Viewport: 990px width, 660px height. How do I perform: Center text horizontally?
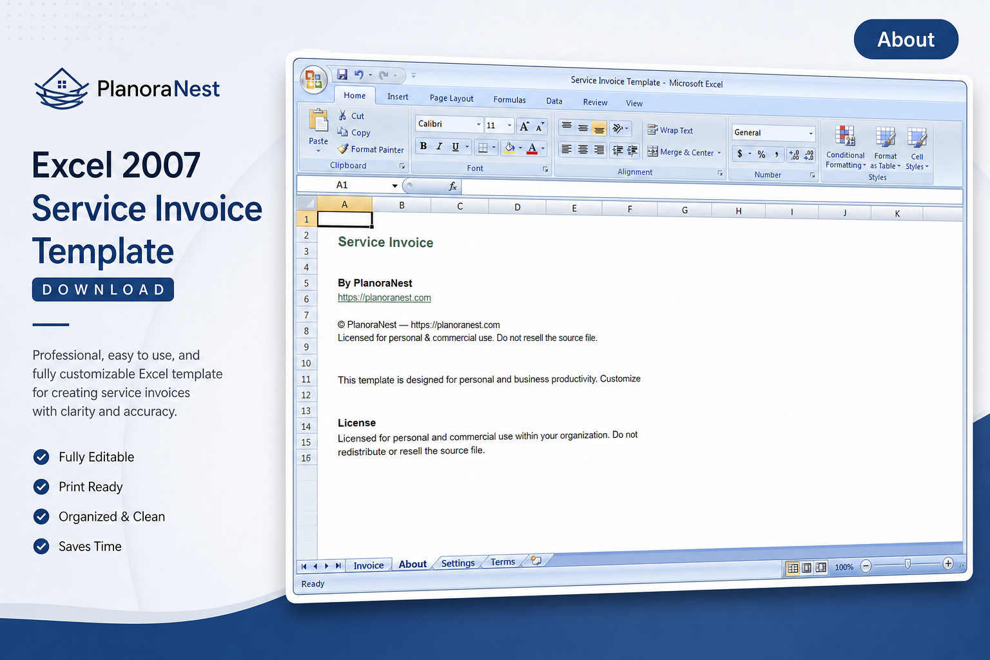coord(583,150)
